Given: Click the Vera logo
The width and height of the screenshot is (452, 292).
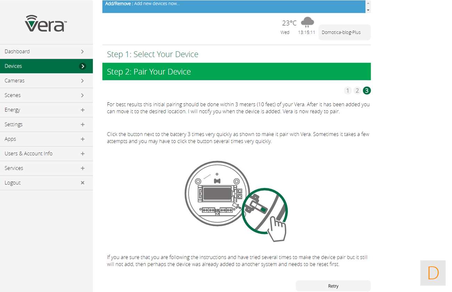Looking at the screenshot, I should (x=46, y=24).
